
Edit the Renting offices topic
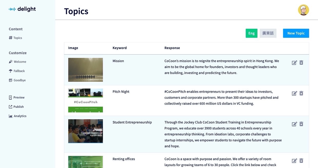tap(294, 161)
